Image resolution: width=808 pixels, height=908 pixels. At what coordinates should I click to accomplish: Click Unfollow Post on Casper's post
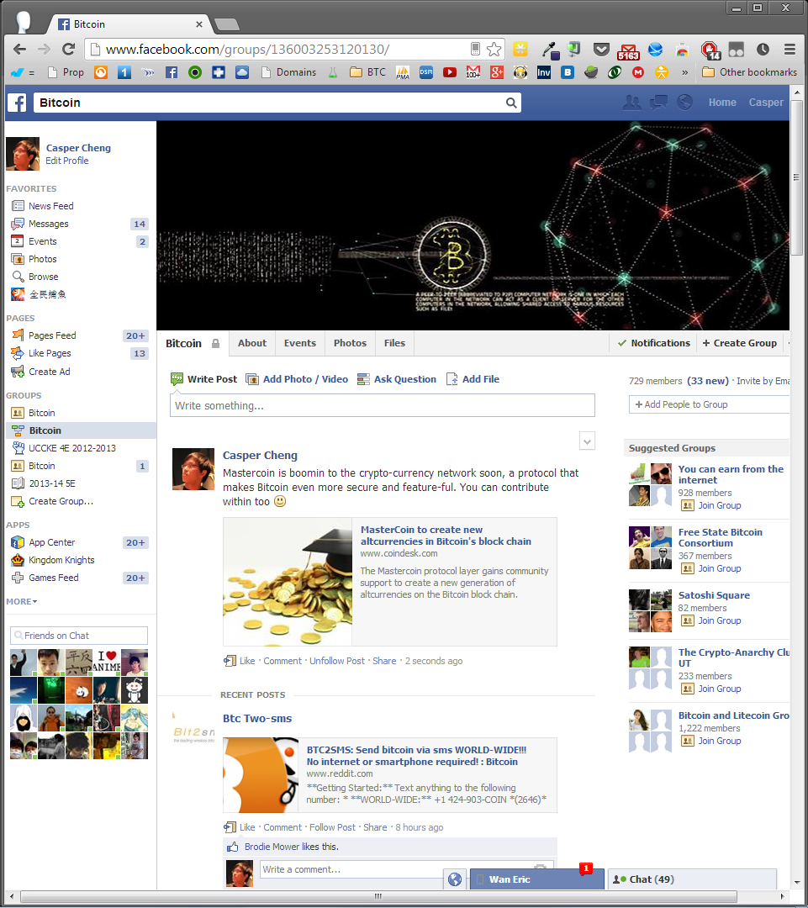[337, 661]
